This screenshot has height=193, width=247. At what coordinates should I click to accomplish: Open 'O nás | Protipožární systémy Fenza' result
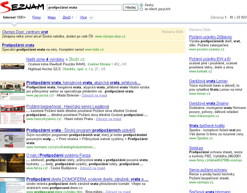pyautogui.click(x=58, y=155)
